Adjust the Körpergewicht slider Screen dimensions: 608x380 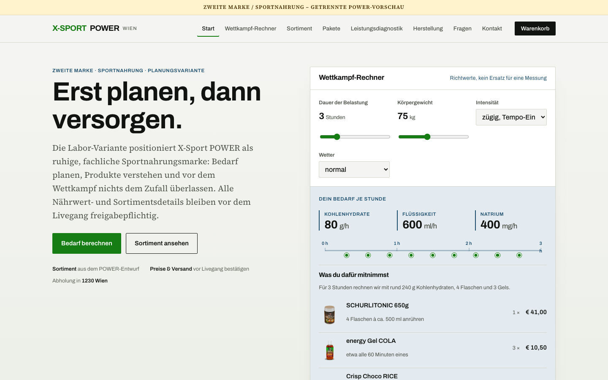(434, 137)
